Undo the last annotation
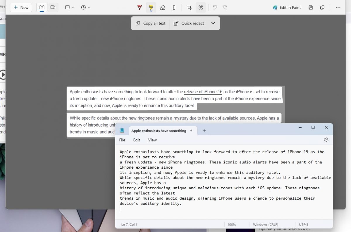Image resolution: width=351 pixels, height=232 pixels. 215,7
